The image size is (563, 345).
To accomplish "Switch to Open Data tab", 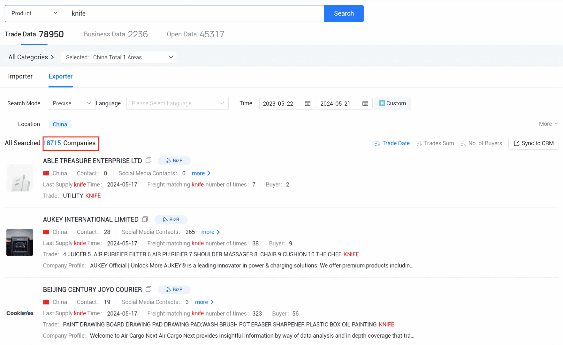I will click(x=195, y=34).
